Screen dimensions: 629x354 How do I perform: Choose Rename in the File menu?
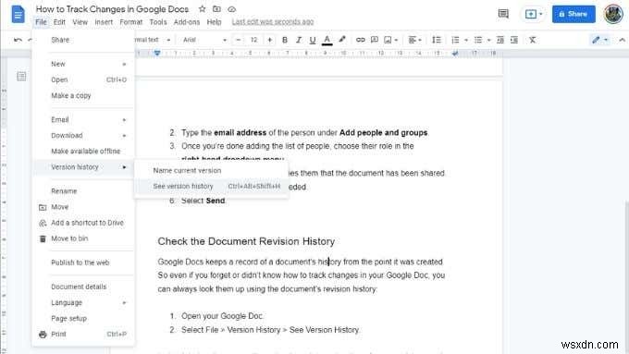[x=83, y=190]
